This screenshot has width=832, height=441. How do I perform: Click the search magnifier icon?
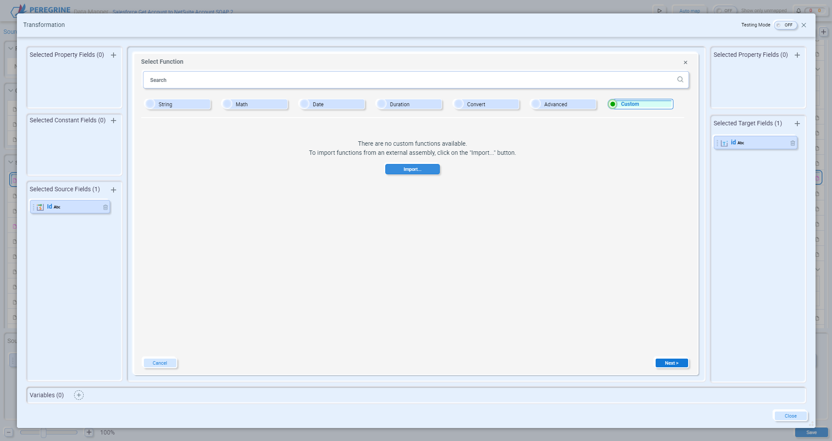(680, 79)
